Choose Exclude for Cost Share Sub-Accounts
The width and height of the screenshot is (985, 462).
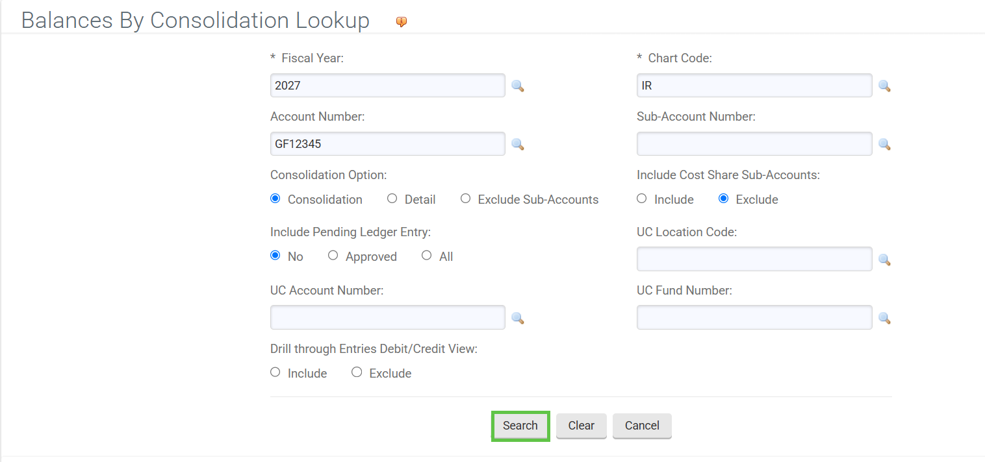tap(723, 199)
